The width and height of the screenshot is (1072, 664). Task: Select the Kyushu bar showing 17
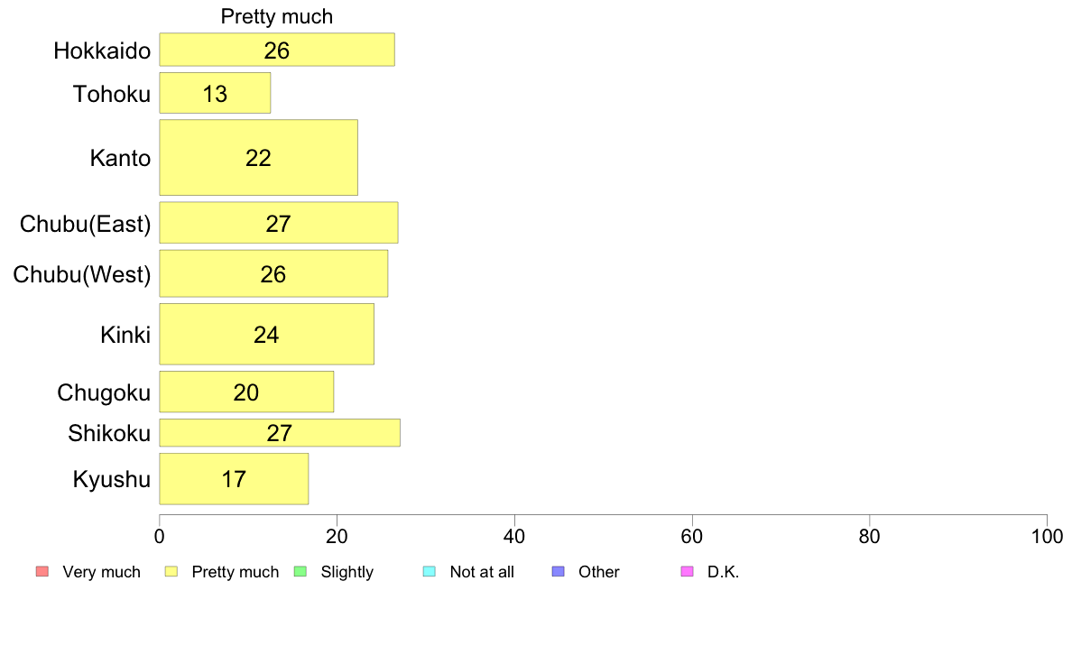(x=234, y=479)
